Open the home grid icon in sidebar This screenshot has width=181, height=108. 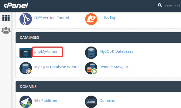pyautogui.click(x=6, y=18)
